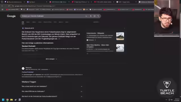Click the streamer webcam overlay
181x102 pixels.
click(x=167, y=18)
